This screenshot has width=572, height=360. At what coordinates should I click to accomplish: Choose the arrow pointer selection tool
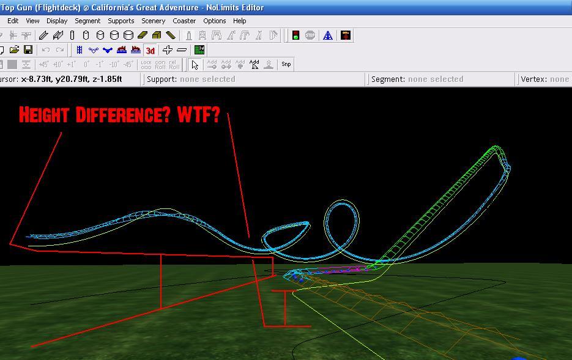pyautogui.click(x=195, y=65)
